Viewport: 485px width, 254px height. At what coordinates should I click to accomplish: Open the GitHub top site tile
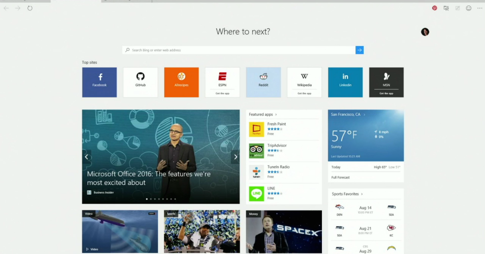(140, 82)
